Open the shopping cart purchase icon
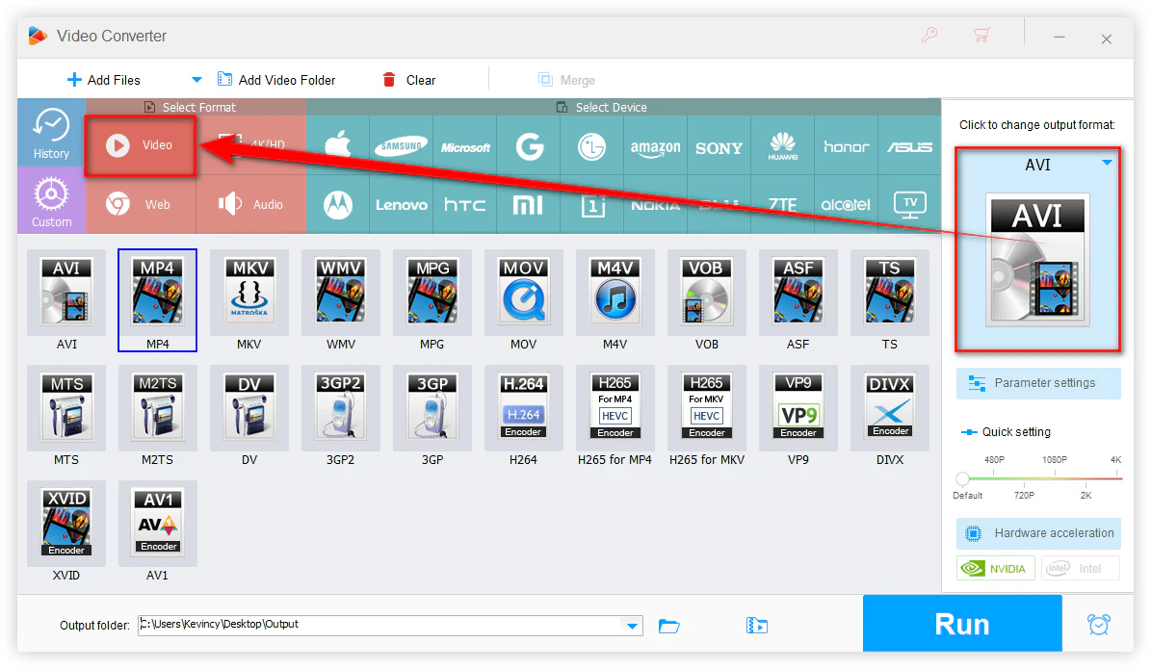1151x669 pixels. (981, 36)
